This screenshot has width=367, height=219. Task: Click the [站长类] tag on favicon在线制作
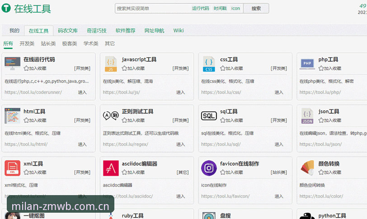[279, 172]
